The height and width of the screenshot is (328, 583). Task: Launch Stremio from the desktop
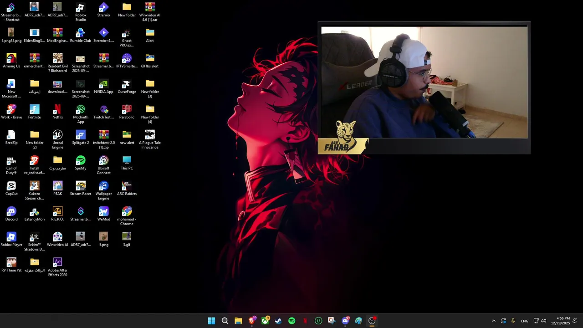(x=103, y=10)
